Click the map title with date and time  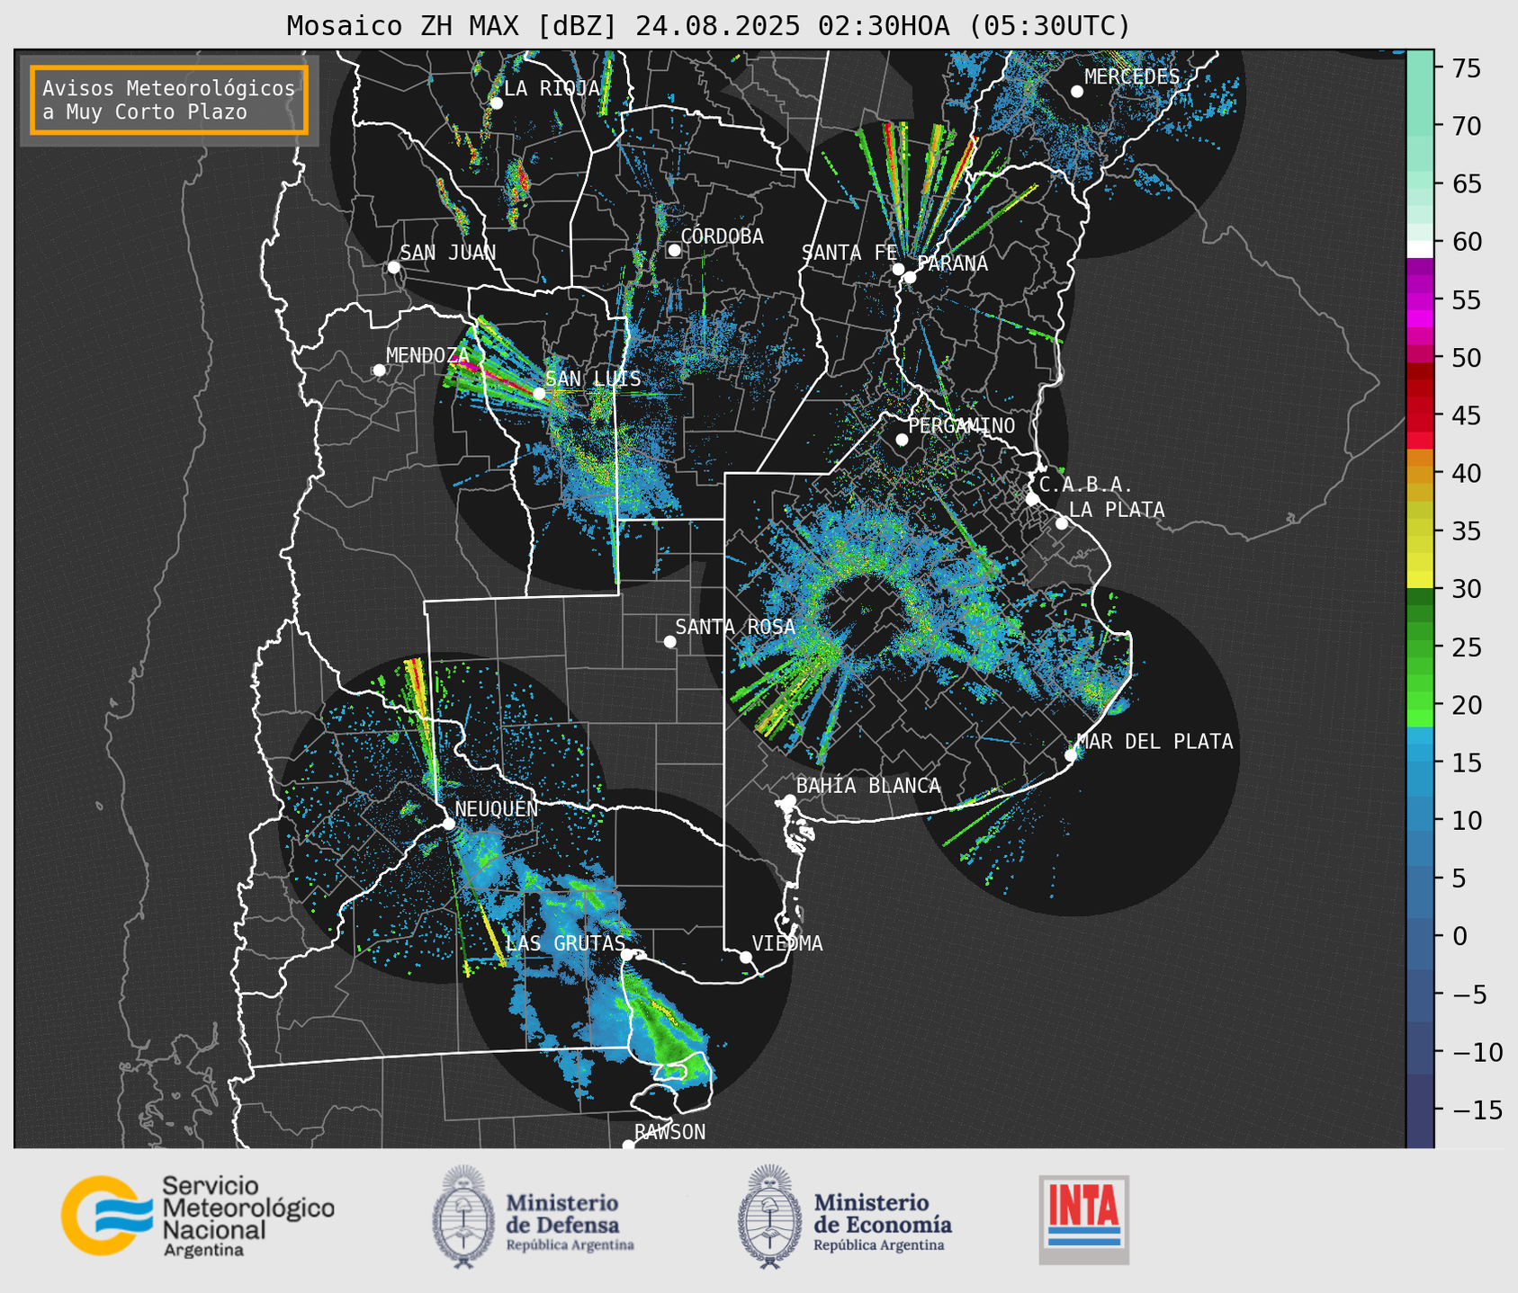(708, 26)
